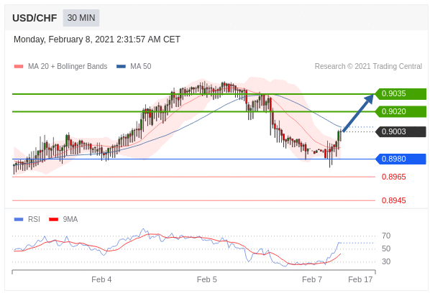Click the USD/CHF pair title

pos(35,18)
